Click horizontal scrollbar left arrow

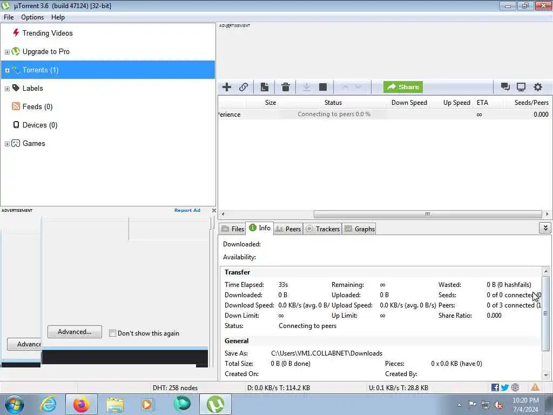[222, 214]
